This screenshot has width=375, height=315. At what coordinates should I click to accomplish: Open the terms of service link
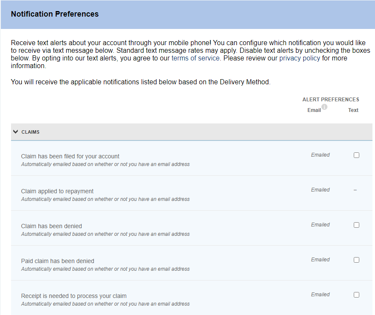pos(196,58)
